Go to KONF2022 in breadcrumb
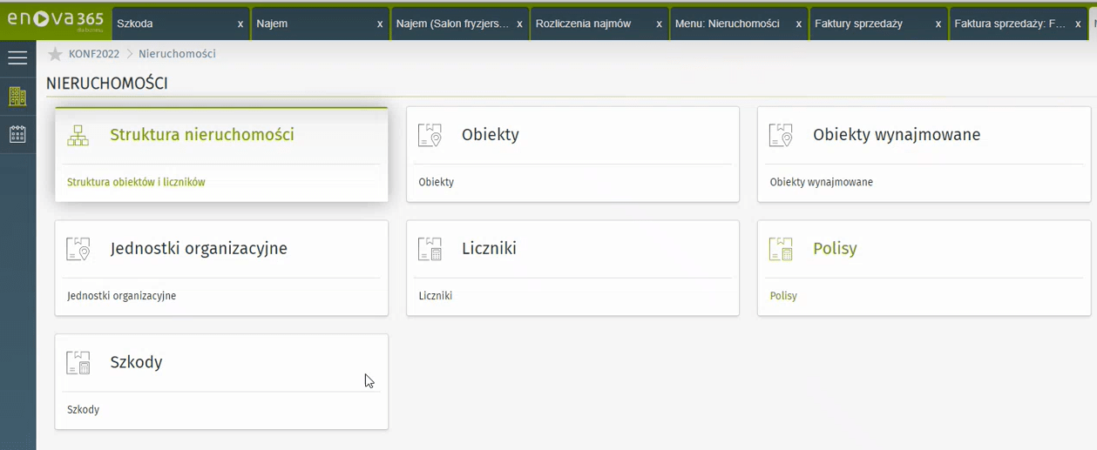The image size is (1097, 450). (94, 54)
